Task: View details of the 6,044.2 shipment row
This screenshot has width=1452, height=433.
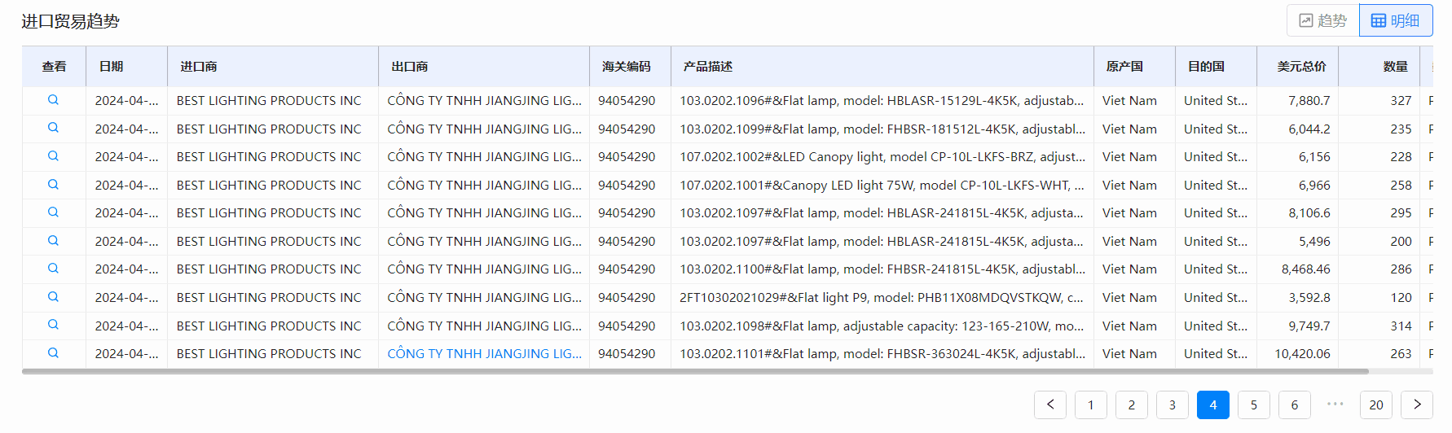Action: 53,128
